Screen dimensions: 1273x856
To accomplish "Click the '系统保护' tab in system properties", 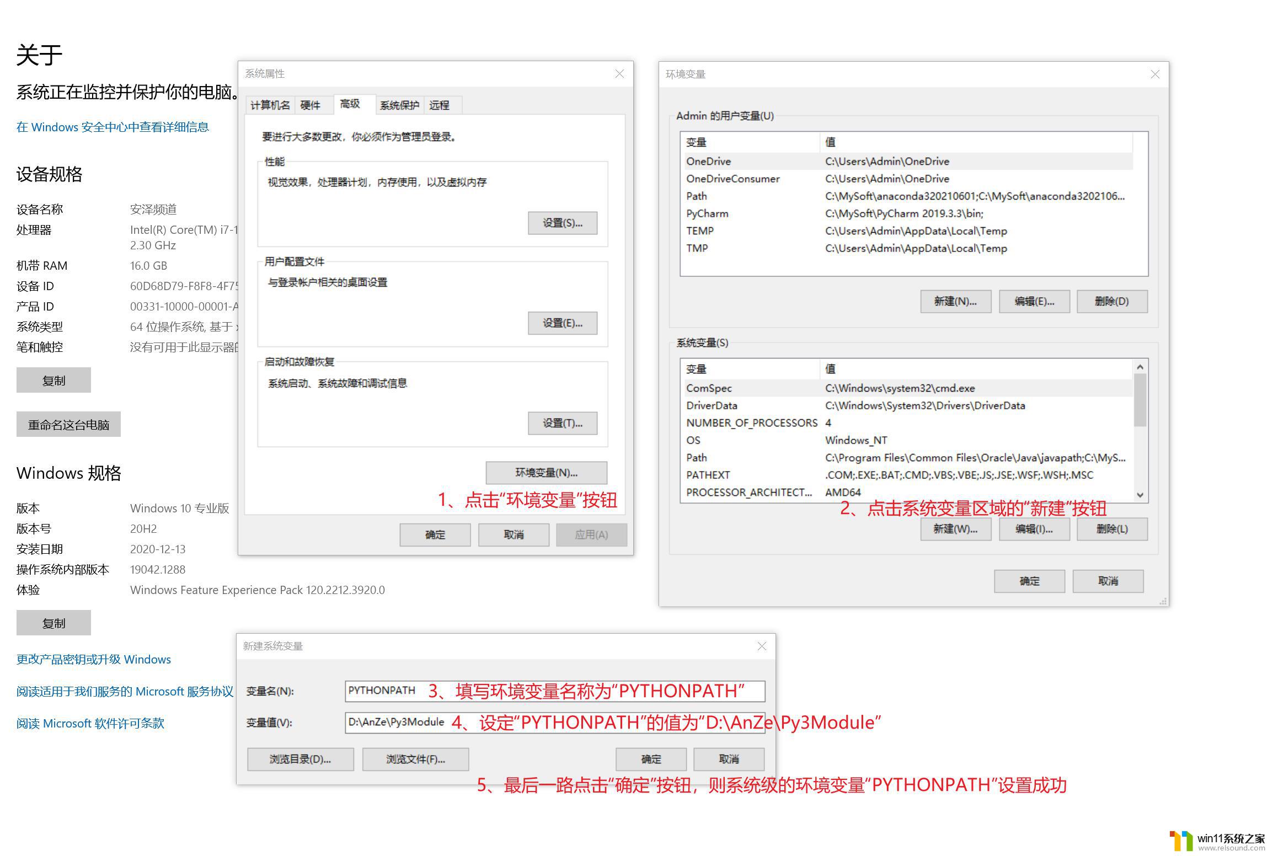I will pos(397,104).
